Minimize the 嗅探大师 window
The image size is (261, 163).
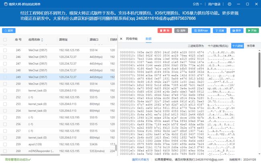click(239, 4)
